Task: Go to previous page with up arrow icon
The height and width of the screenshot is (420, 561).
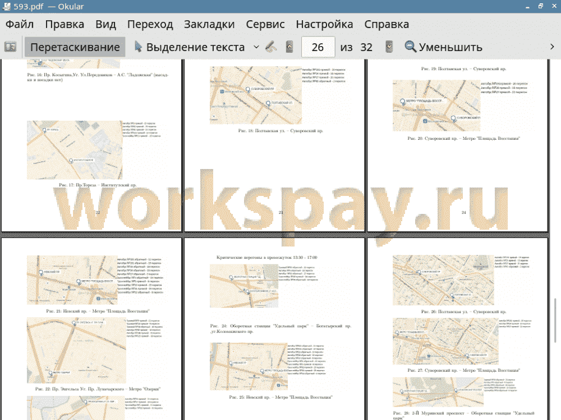Action: point(289,47)
